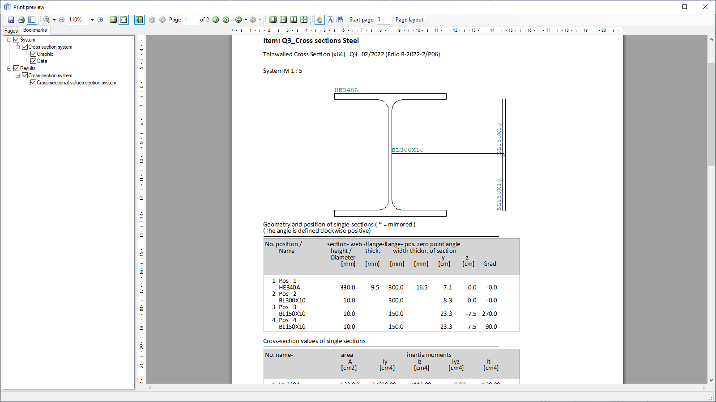
Task: Toggle Cross section system checkbox under System
Action: pos(25,47)
